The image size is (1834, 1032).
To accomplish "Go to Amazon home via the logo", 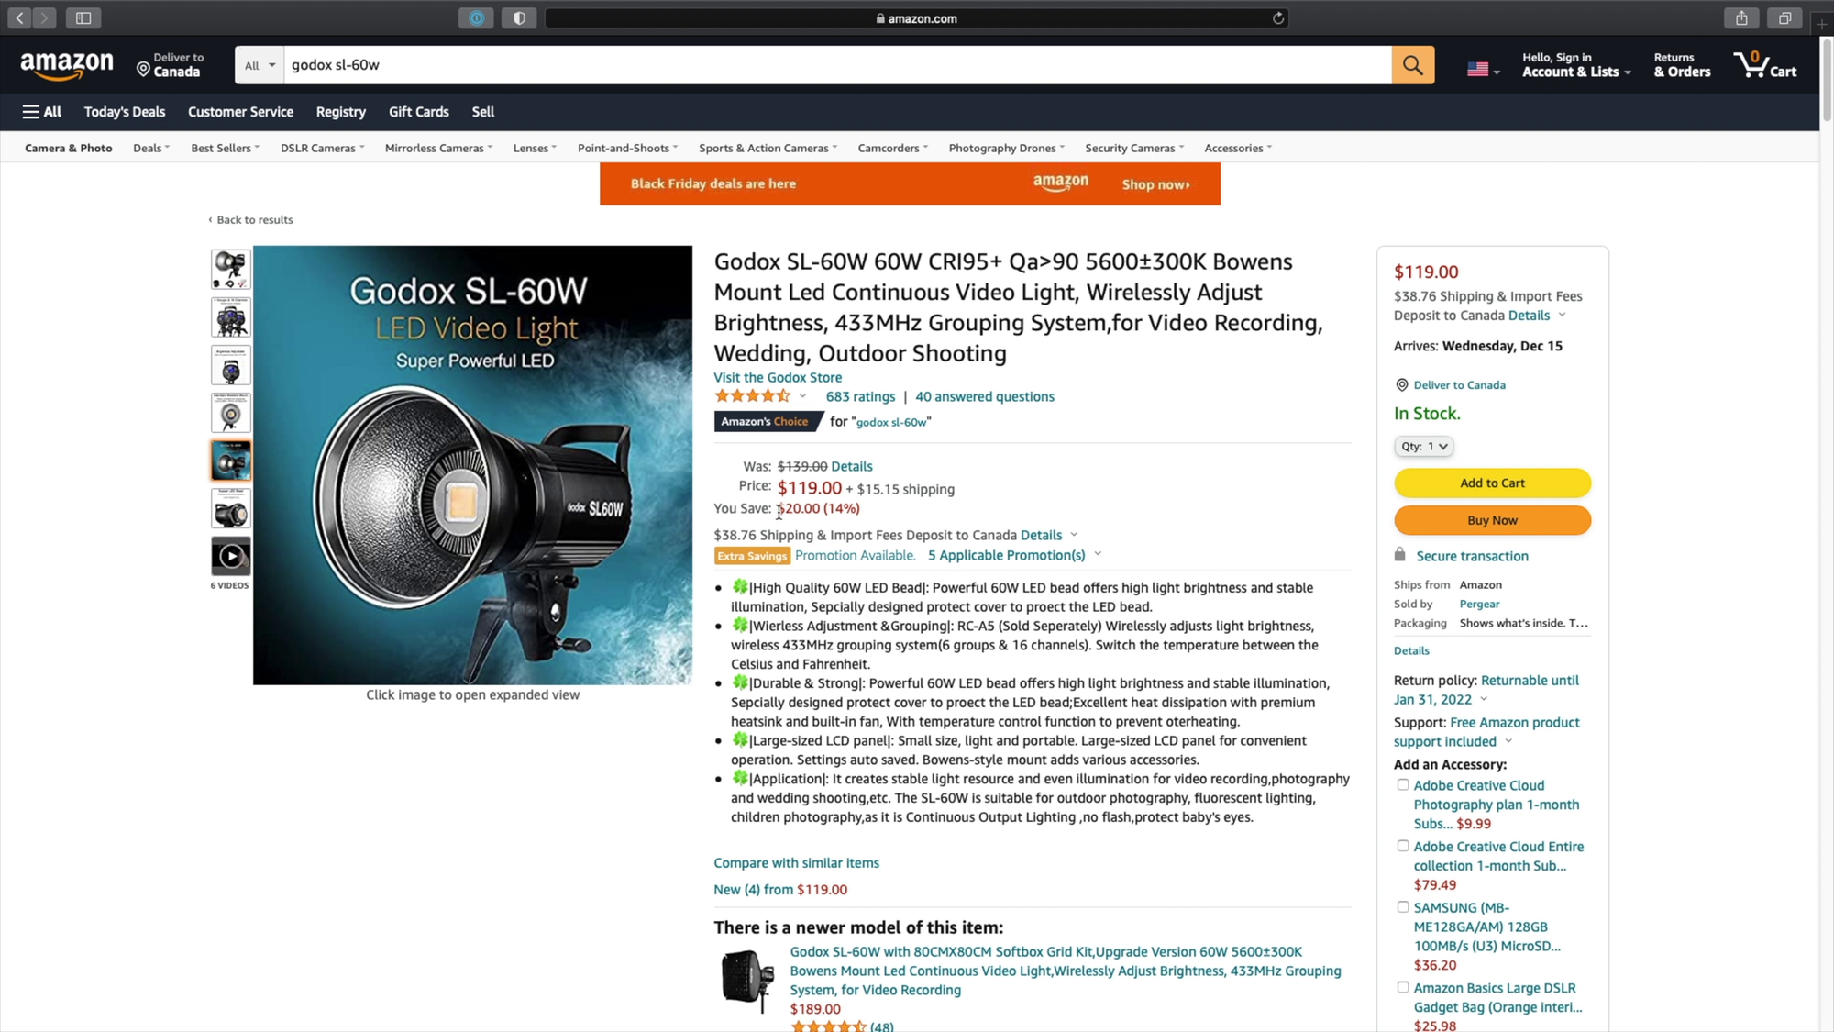I will (67, 65).
